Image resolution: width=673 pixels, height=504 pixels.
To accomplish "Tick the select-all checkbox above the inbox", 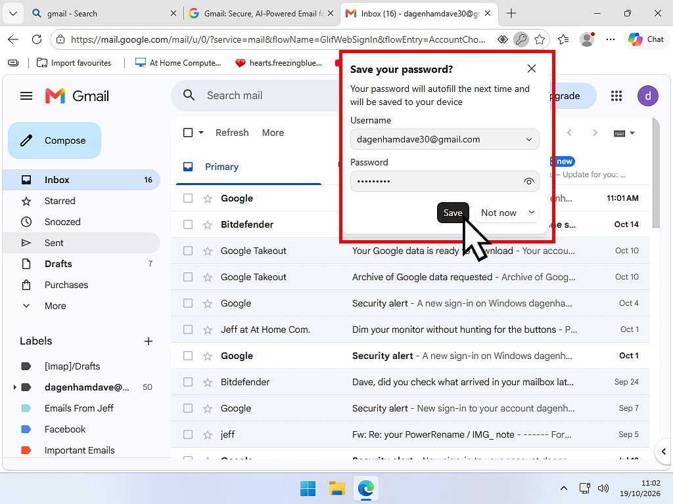I will 188,133.
